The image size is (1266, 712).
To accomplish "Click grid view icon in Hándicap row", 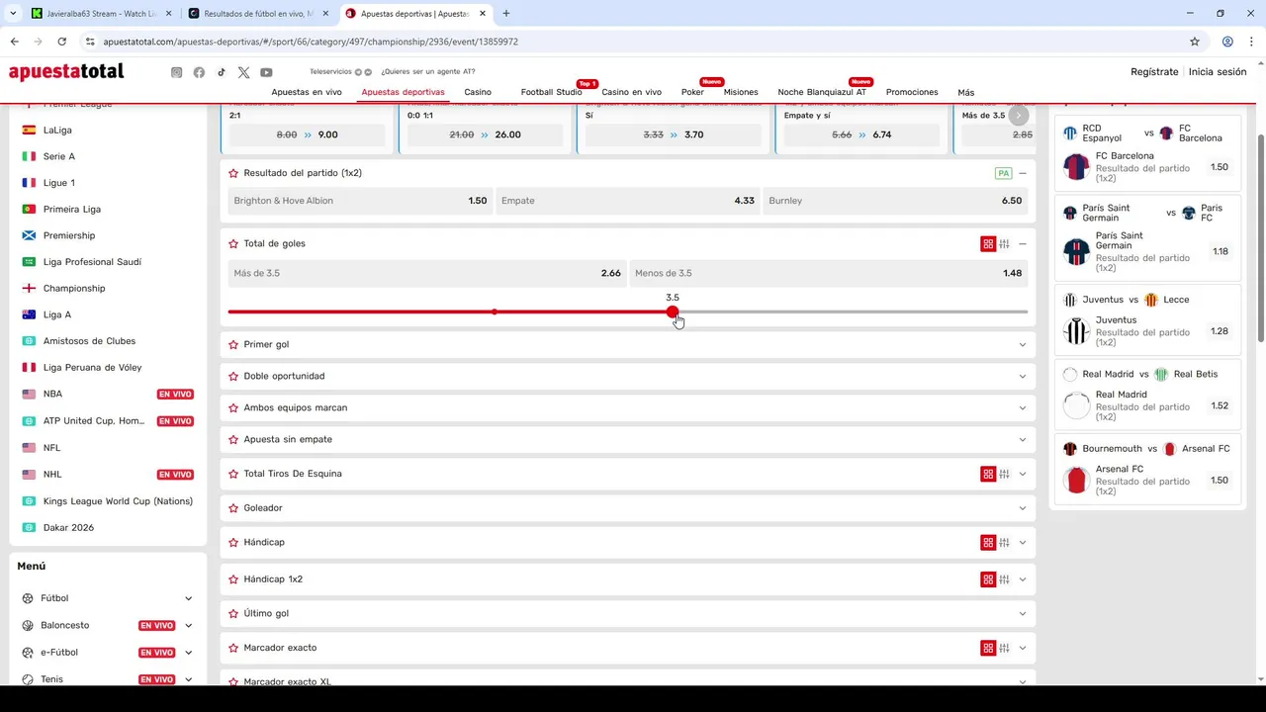I will pos(988,543).
